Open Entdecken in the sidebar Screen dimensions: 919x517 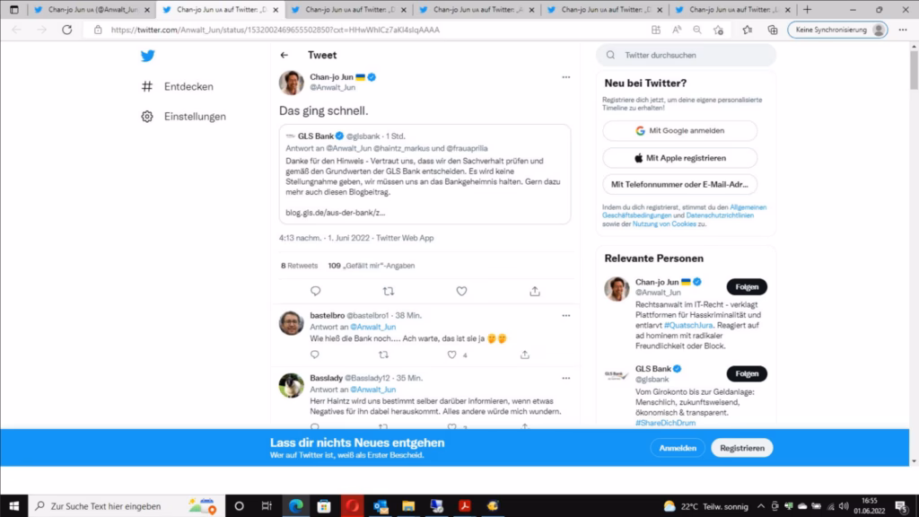point(188,87)
